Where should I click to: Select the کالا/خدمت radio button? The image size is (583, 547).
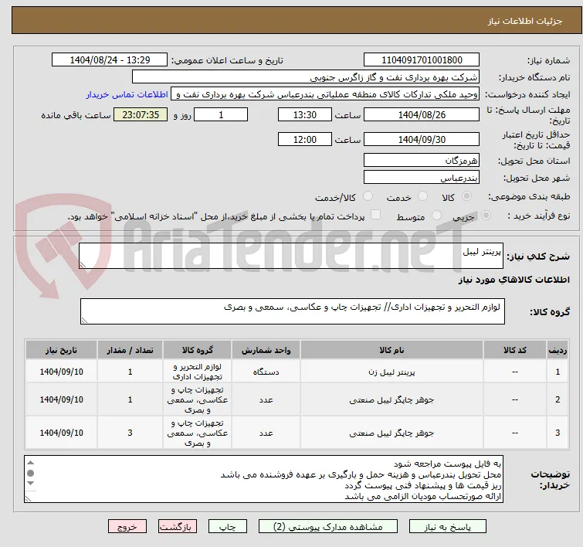(368, 196)
